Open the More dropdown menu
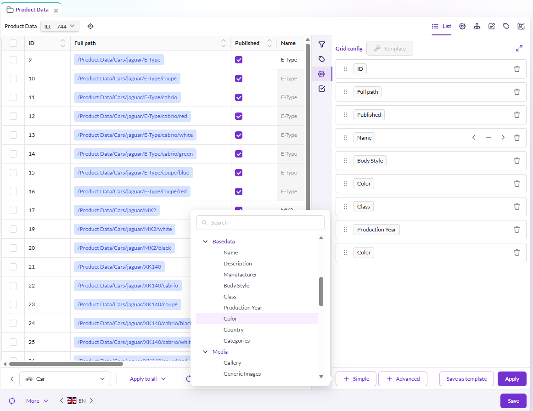533x411 pixels. pyautogui.click(x=37, y=401)
